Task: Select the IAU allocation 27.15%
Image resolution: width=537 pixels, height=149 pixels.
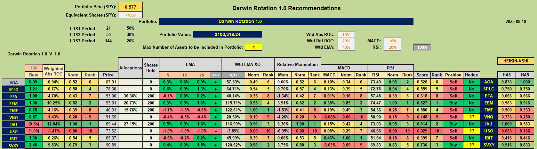Action: pyautogui.click(x=130, y=124)
